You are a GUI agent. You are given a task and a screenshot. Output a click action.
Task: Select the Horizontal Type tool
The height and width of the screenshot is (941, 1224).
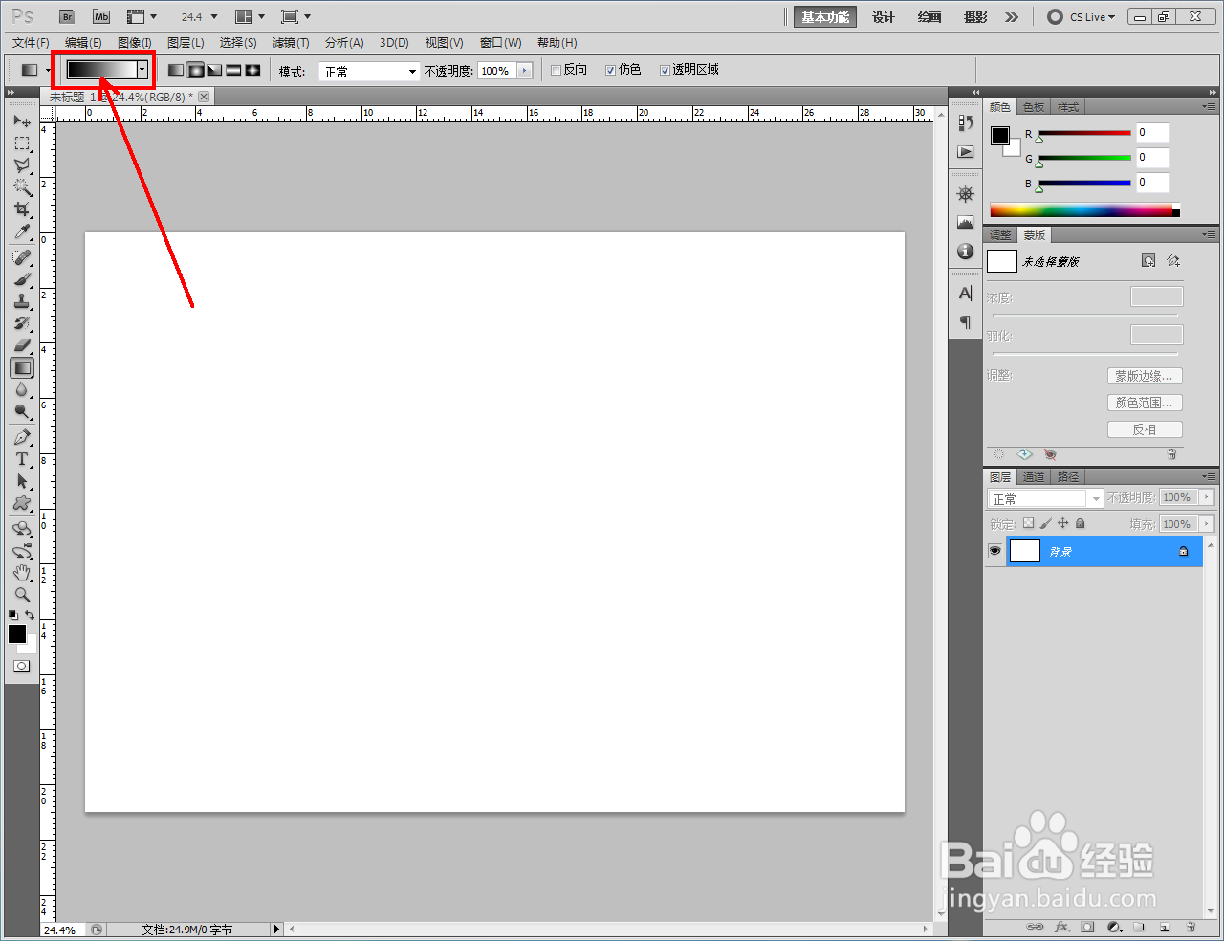click(22, 459)
